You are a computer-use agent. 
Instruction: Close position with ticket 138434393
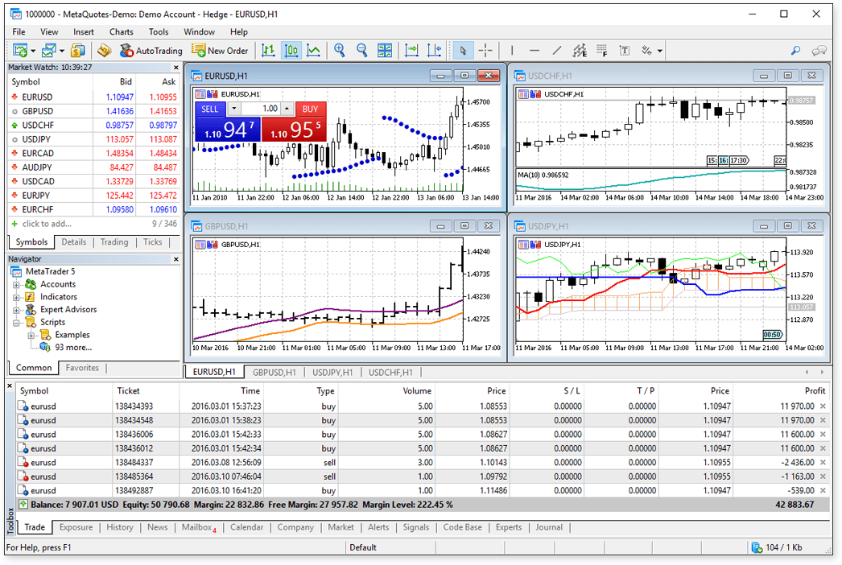coord(823,406)
